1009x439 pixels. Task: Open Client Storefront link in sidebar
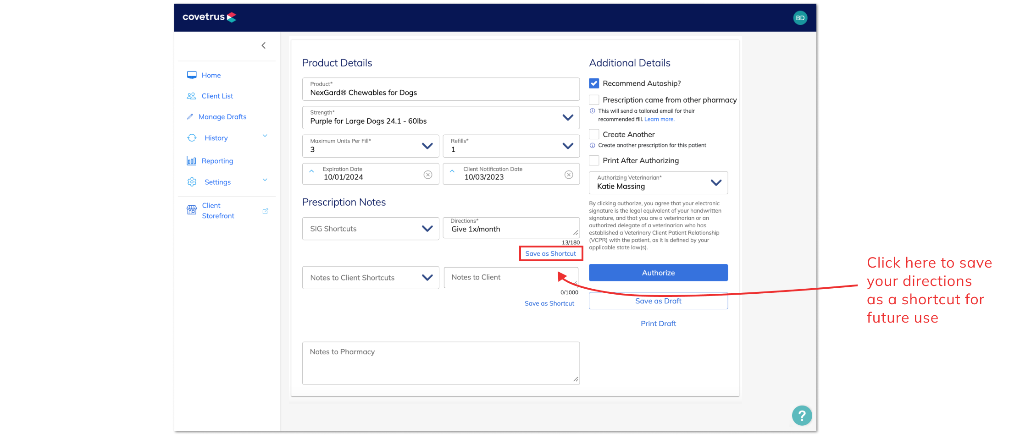(x=218, y=210)
